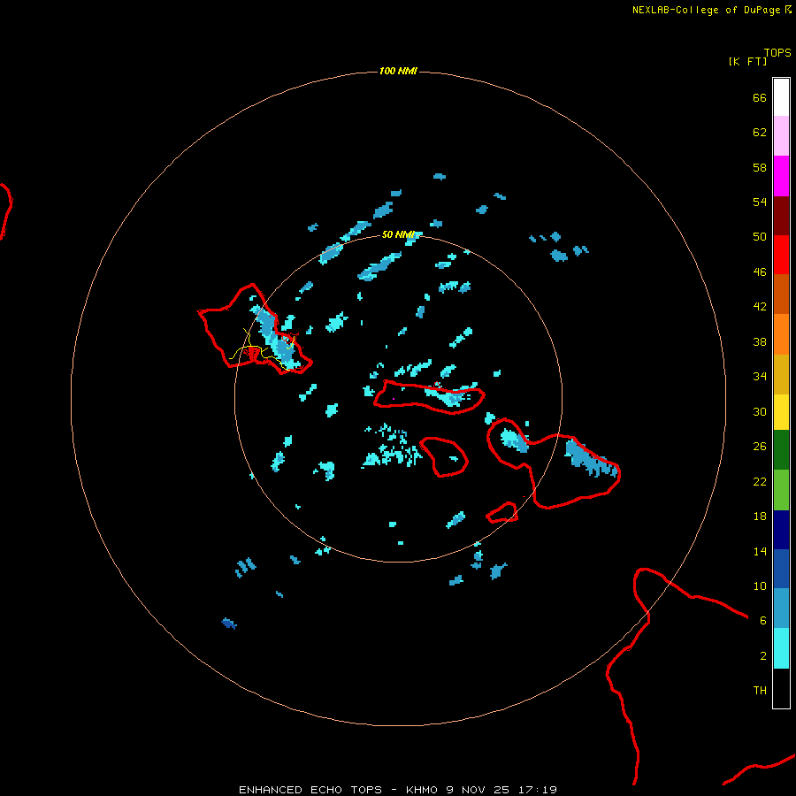
Task: Click the legend value 2
Action: tap(763, 656)
